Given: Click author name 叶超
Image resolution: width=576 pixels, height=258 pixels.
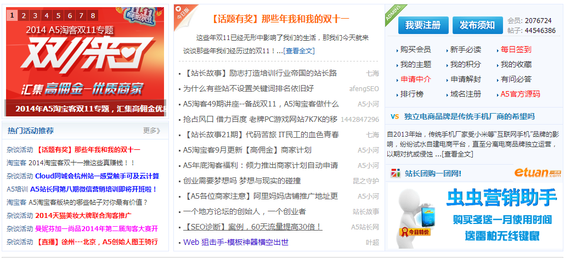Looking at the screenshot, I should (372, 242).
